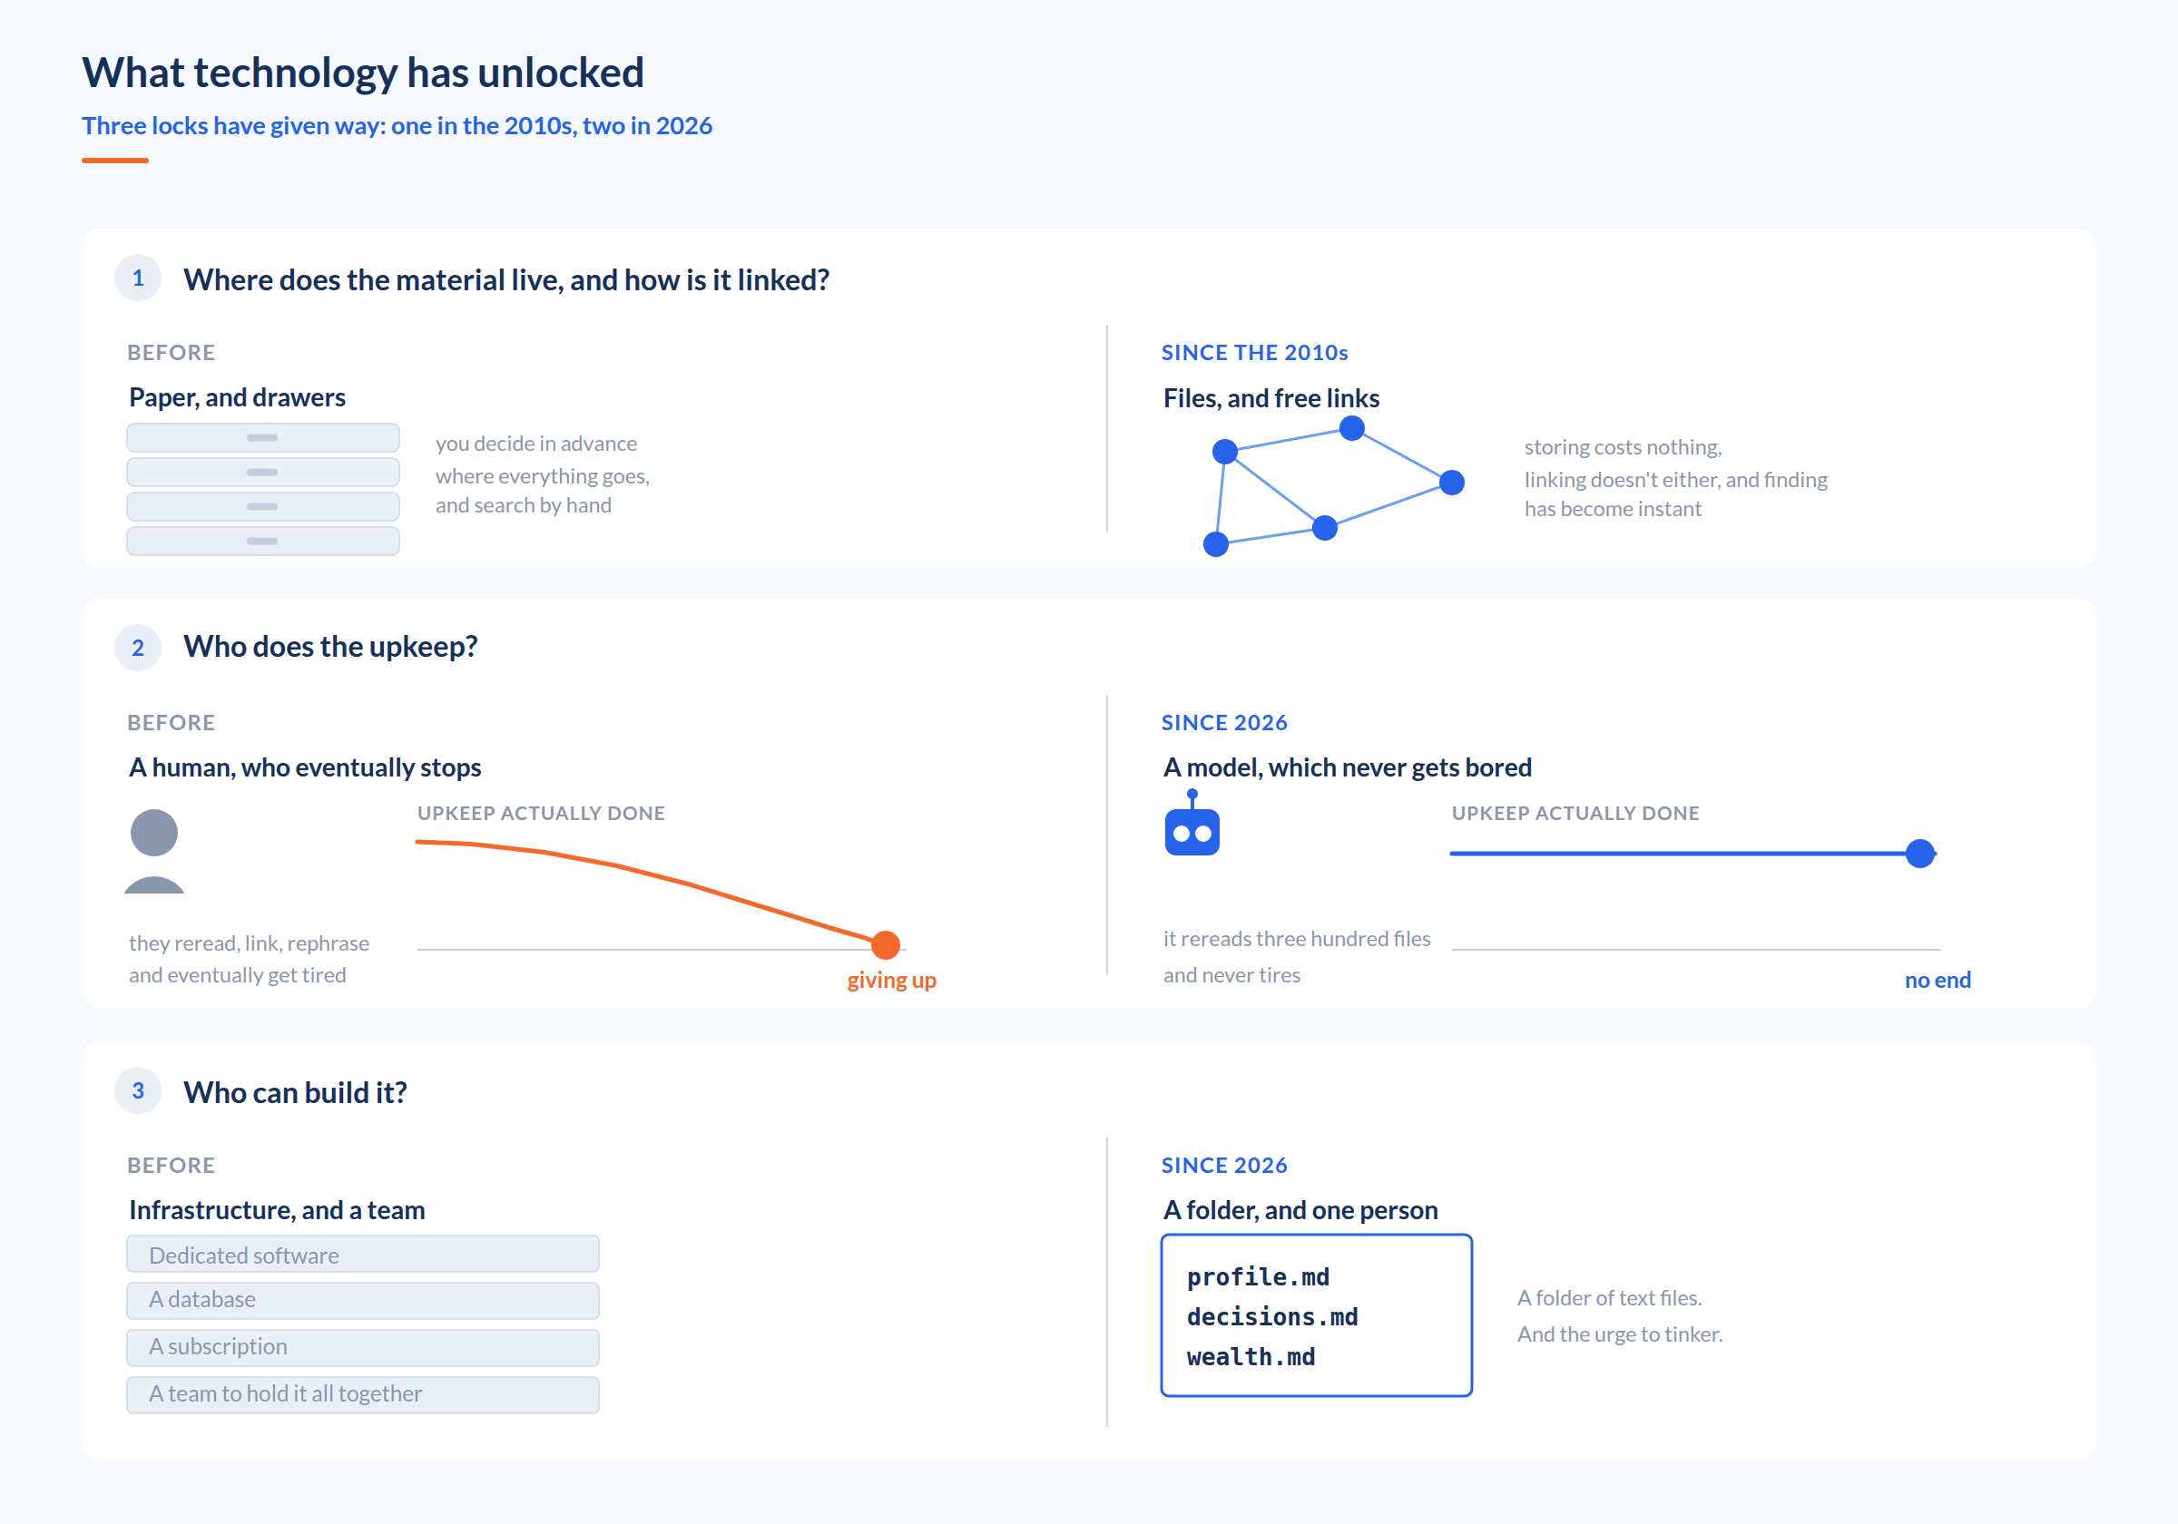Click the blue subtitle about three locks

[397, 125]
